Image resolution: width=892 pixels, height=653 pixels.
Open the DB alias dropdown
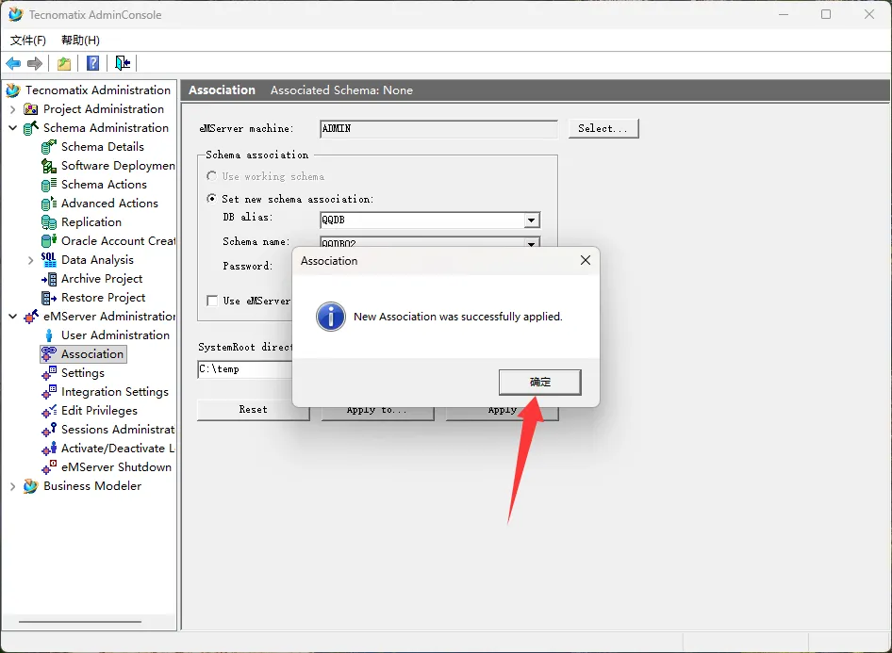pyautogui.click(x=531, y=220)
